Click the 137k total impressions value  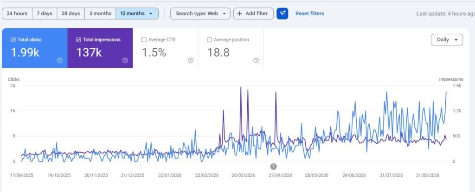89,52
